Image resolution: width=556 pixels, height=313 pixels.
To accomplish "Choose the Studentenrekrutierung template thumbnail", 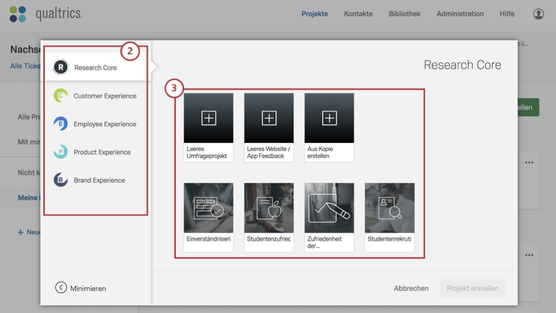I will coord(389,208).
